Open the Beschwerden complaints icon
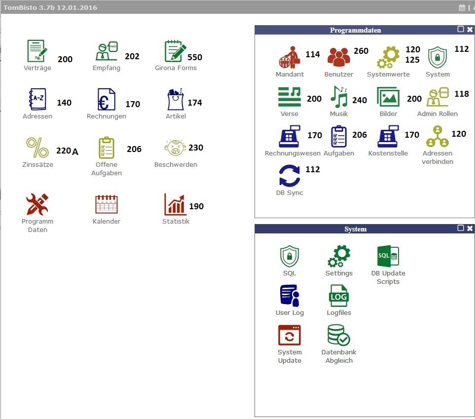This screenshot has width=475, height=419. (x=176, y=148)
